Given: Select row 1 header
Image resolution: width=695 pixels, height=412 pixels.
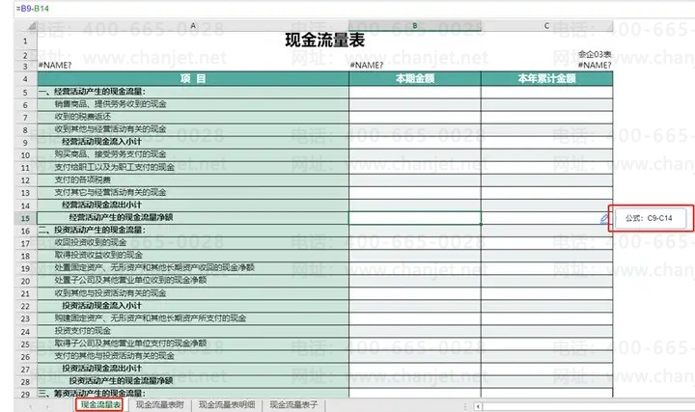Looking at the screenshot, I should [25, 41].
